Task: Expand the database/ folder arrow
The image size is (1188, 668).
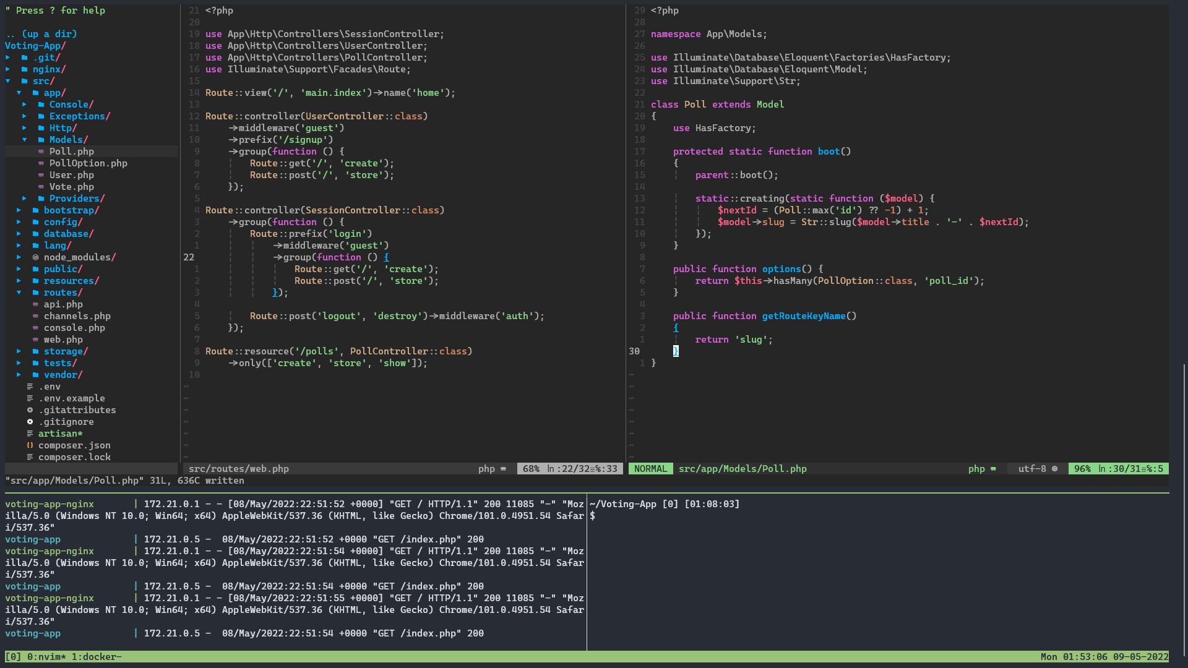Action: (19, 234)
